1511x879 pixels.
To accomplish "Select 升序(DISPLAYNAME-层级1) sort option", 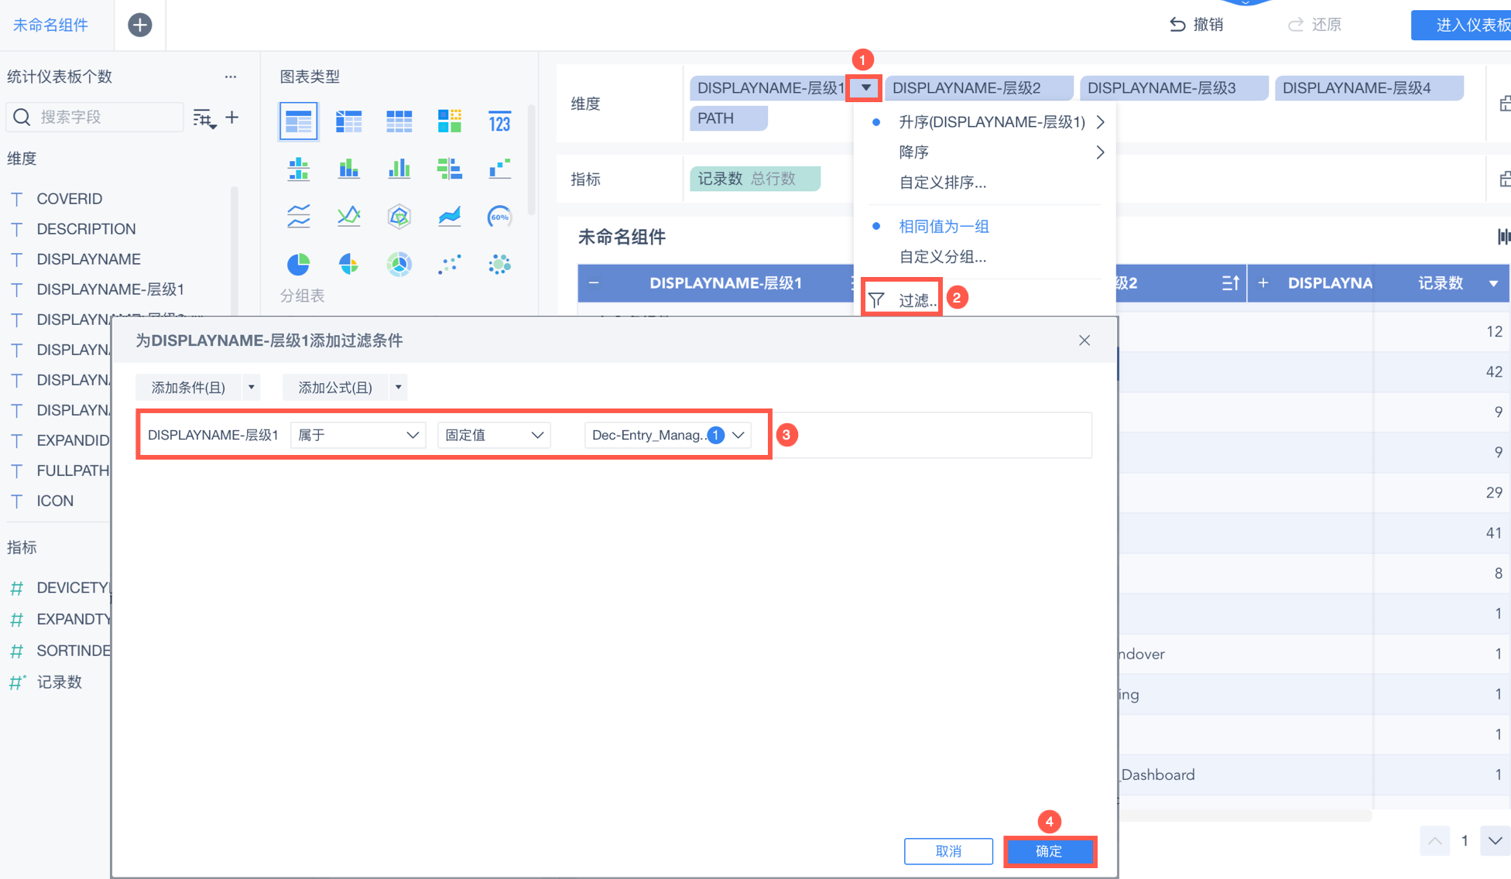I will tap(991, 122).
